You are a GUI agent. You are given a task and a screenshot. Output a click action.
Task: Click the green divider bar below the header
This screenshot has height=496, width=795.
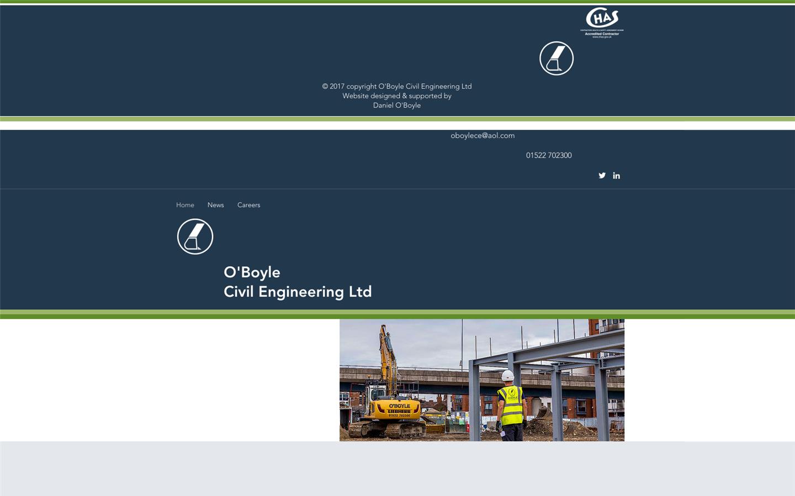pyautogui.click(x=397, y=315)
